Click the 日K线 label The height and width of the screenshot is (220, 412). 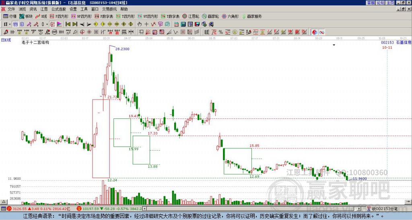(x=6, y=40)
